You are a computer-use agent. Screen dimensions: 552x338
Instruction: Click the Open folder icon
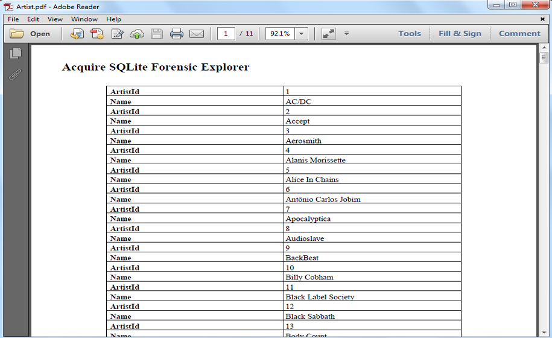point(16,34)
